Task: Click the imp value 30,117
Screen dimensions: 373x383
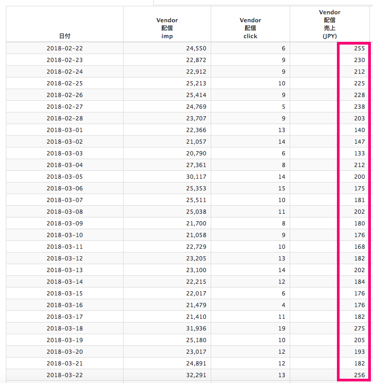Action: [x=196, y=177]
